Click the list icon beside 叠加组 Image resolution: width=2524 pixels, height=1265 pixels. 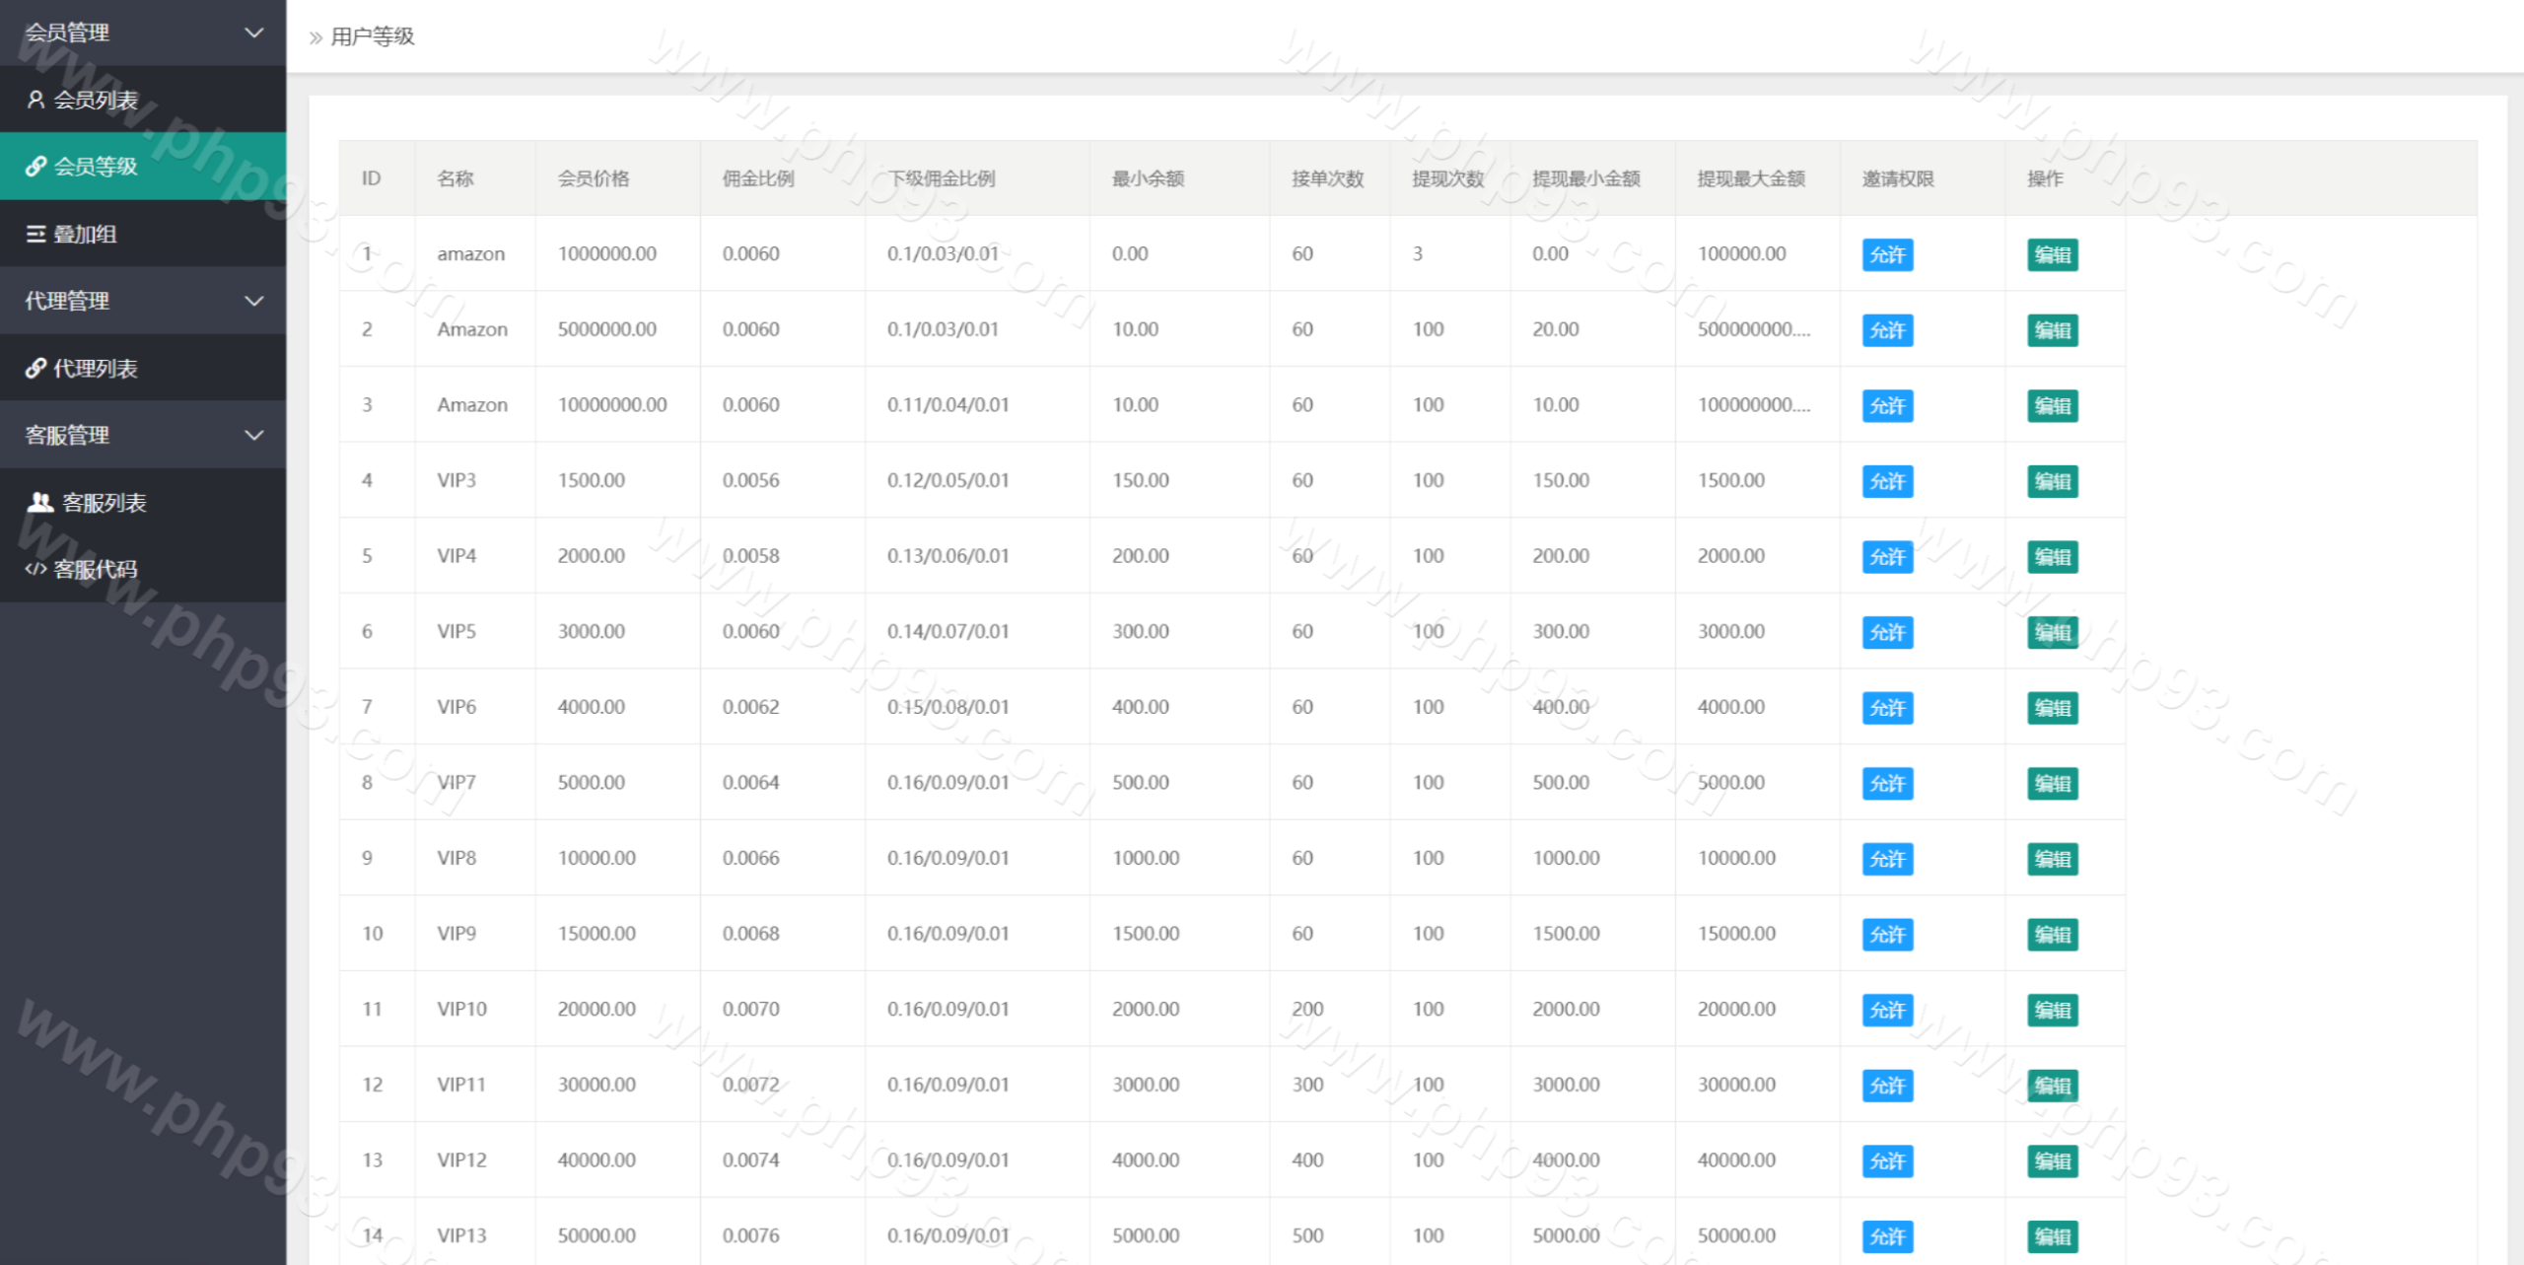click(x=35, y=235)
